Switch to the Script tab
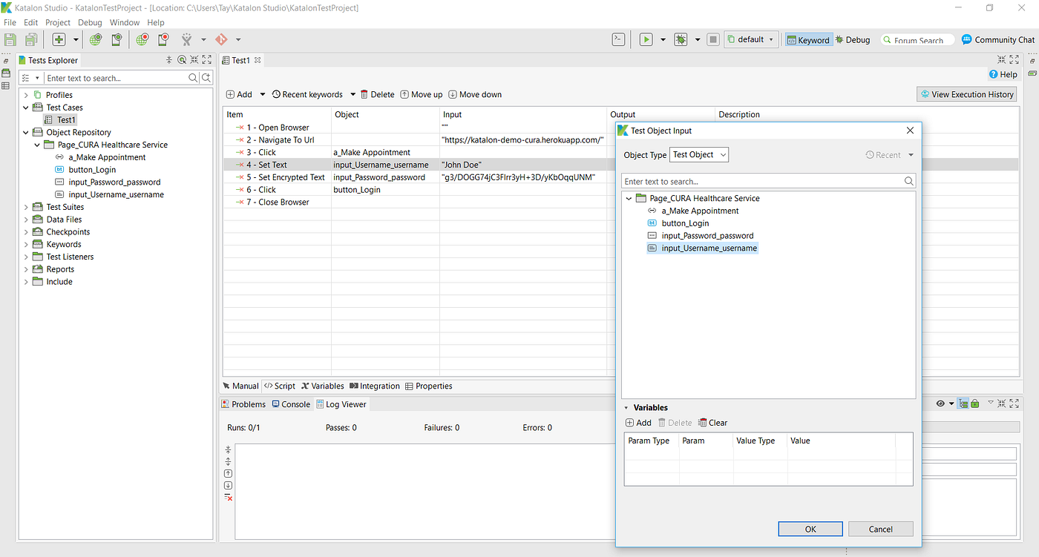Screen dimensions: 1039x557 [279, 386]
